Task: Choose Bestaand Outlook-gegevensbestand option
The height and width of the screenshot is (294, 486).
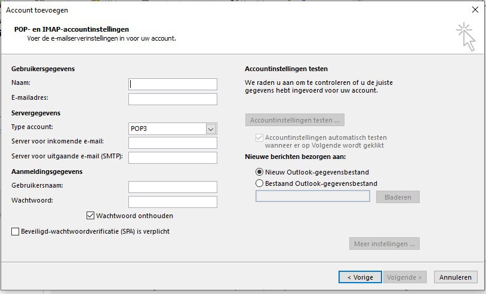Action: [x=260, y=183]
